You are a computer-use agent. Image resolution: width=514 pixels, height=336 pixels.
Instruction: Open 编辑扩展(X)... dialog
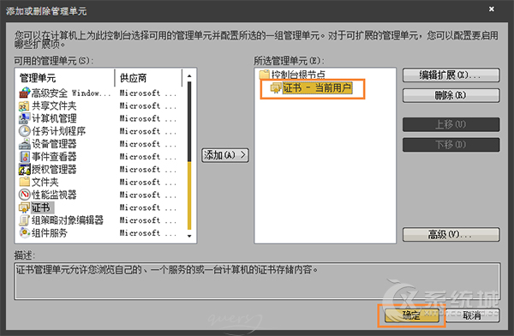[451, 75]
